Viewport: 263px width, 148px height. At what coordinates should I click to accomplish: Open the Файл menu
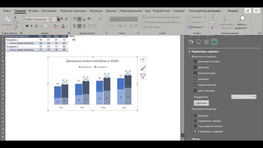[x=7, y=11]
